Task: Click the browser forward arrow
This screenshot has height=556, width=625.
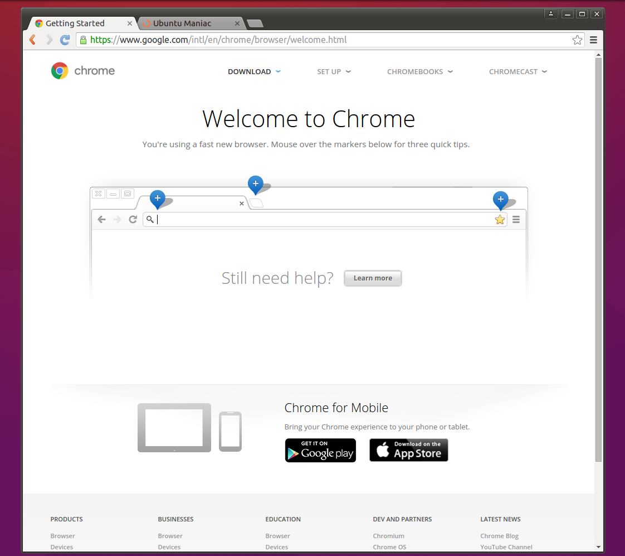Action: [x=49, y=40]
